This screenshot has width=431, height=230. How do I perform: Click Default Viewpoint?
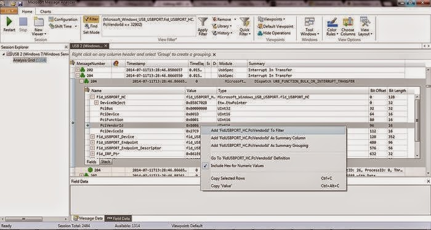click(275, 26)
